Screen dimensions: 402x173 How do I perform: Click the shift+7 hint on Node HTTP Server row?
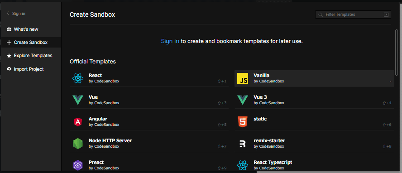click(x=222, y=147)
